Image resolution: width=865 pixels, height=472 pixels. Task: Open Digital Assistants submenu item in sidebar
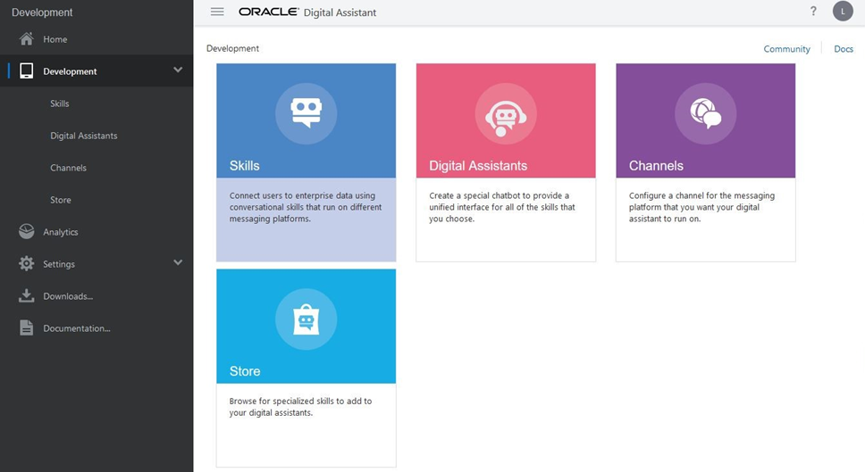point(84,136)
